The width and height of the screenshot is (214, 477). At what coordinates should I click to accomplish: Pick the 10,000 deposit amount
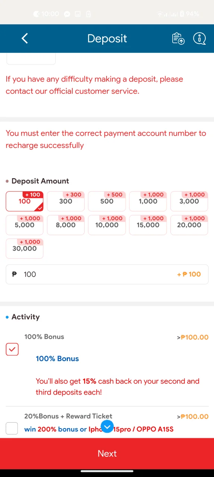coord(107,225)
